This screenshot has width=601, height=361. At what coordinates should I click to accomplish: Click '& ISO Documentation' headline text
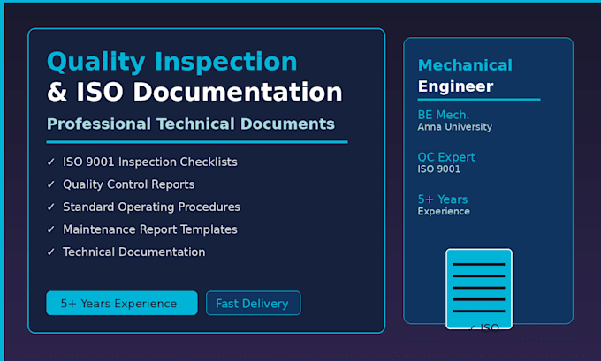point(194,92)
